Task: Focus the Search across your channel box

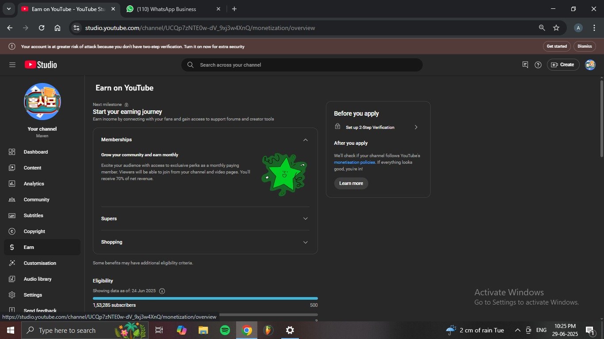Action: click(302, 65)
